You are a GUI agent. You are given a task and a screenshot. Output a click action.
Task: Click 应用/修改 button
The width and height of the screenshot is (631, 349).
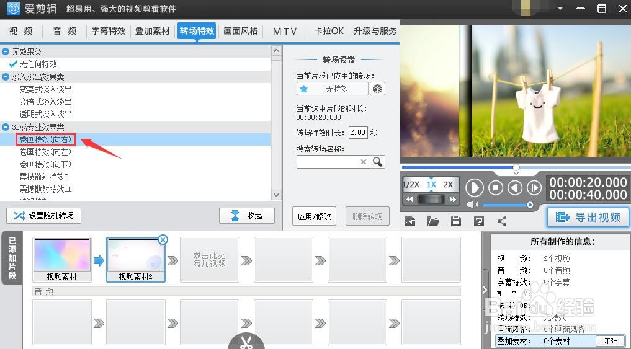click(315, 216)
